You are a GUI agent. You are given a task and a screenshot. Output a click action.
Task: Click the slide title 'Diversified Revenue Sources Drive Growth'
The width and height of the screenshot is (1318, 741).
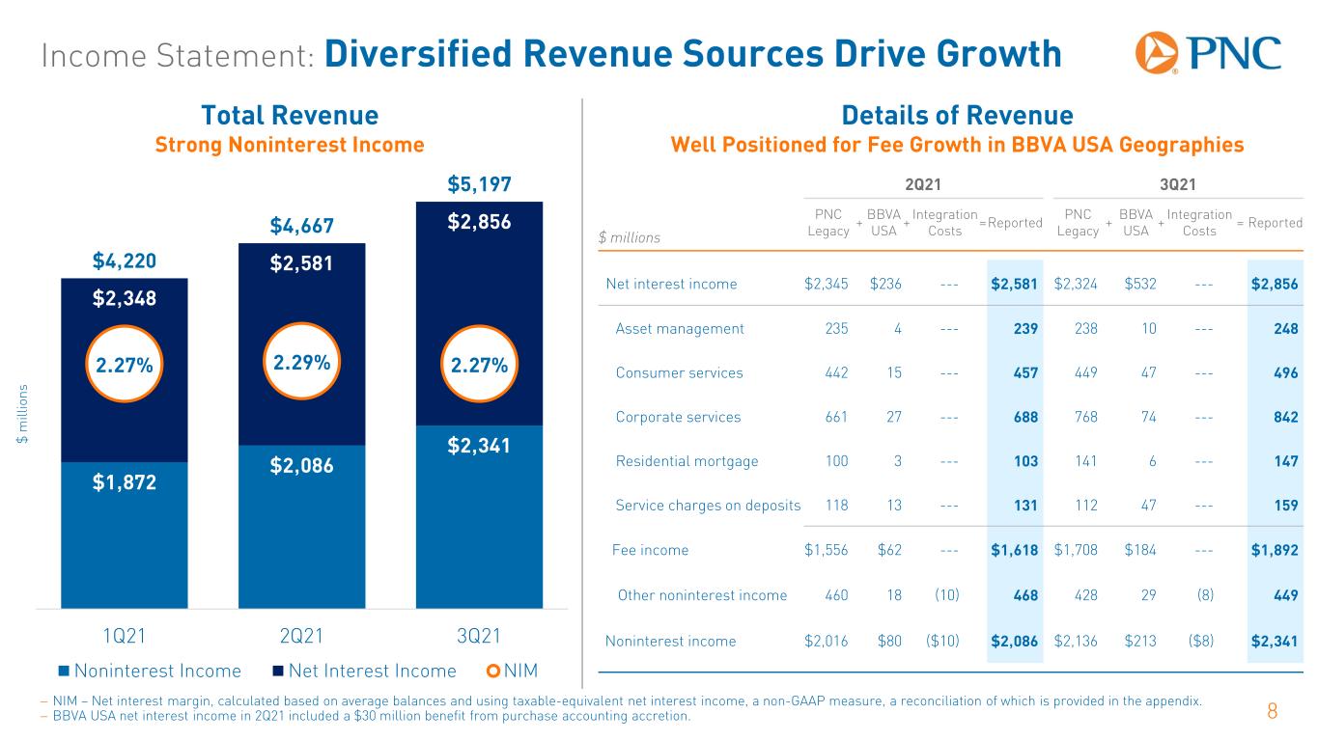point(692,54)
